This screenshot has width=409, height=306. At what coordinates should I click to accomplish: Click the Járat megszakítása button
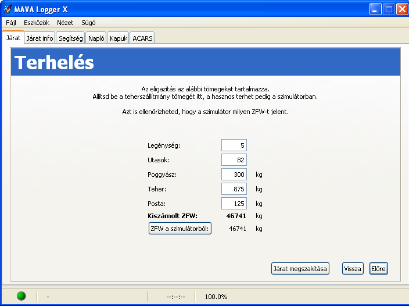[x=300, y=269]
